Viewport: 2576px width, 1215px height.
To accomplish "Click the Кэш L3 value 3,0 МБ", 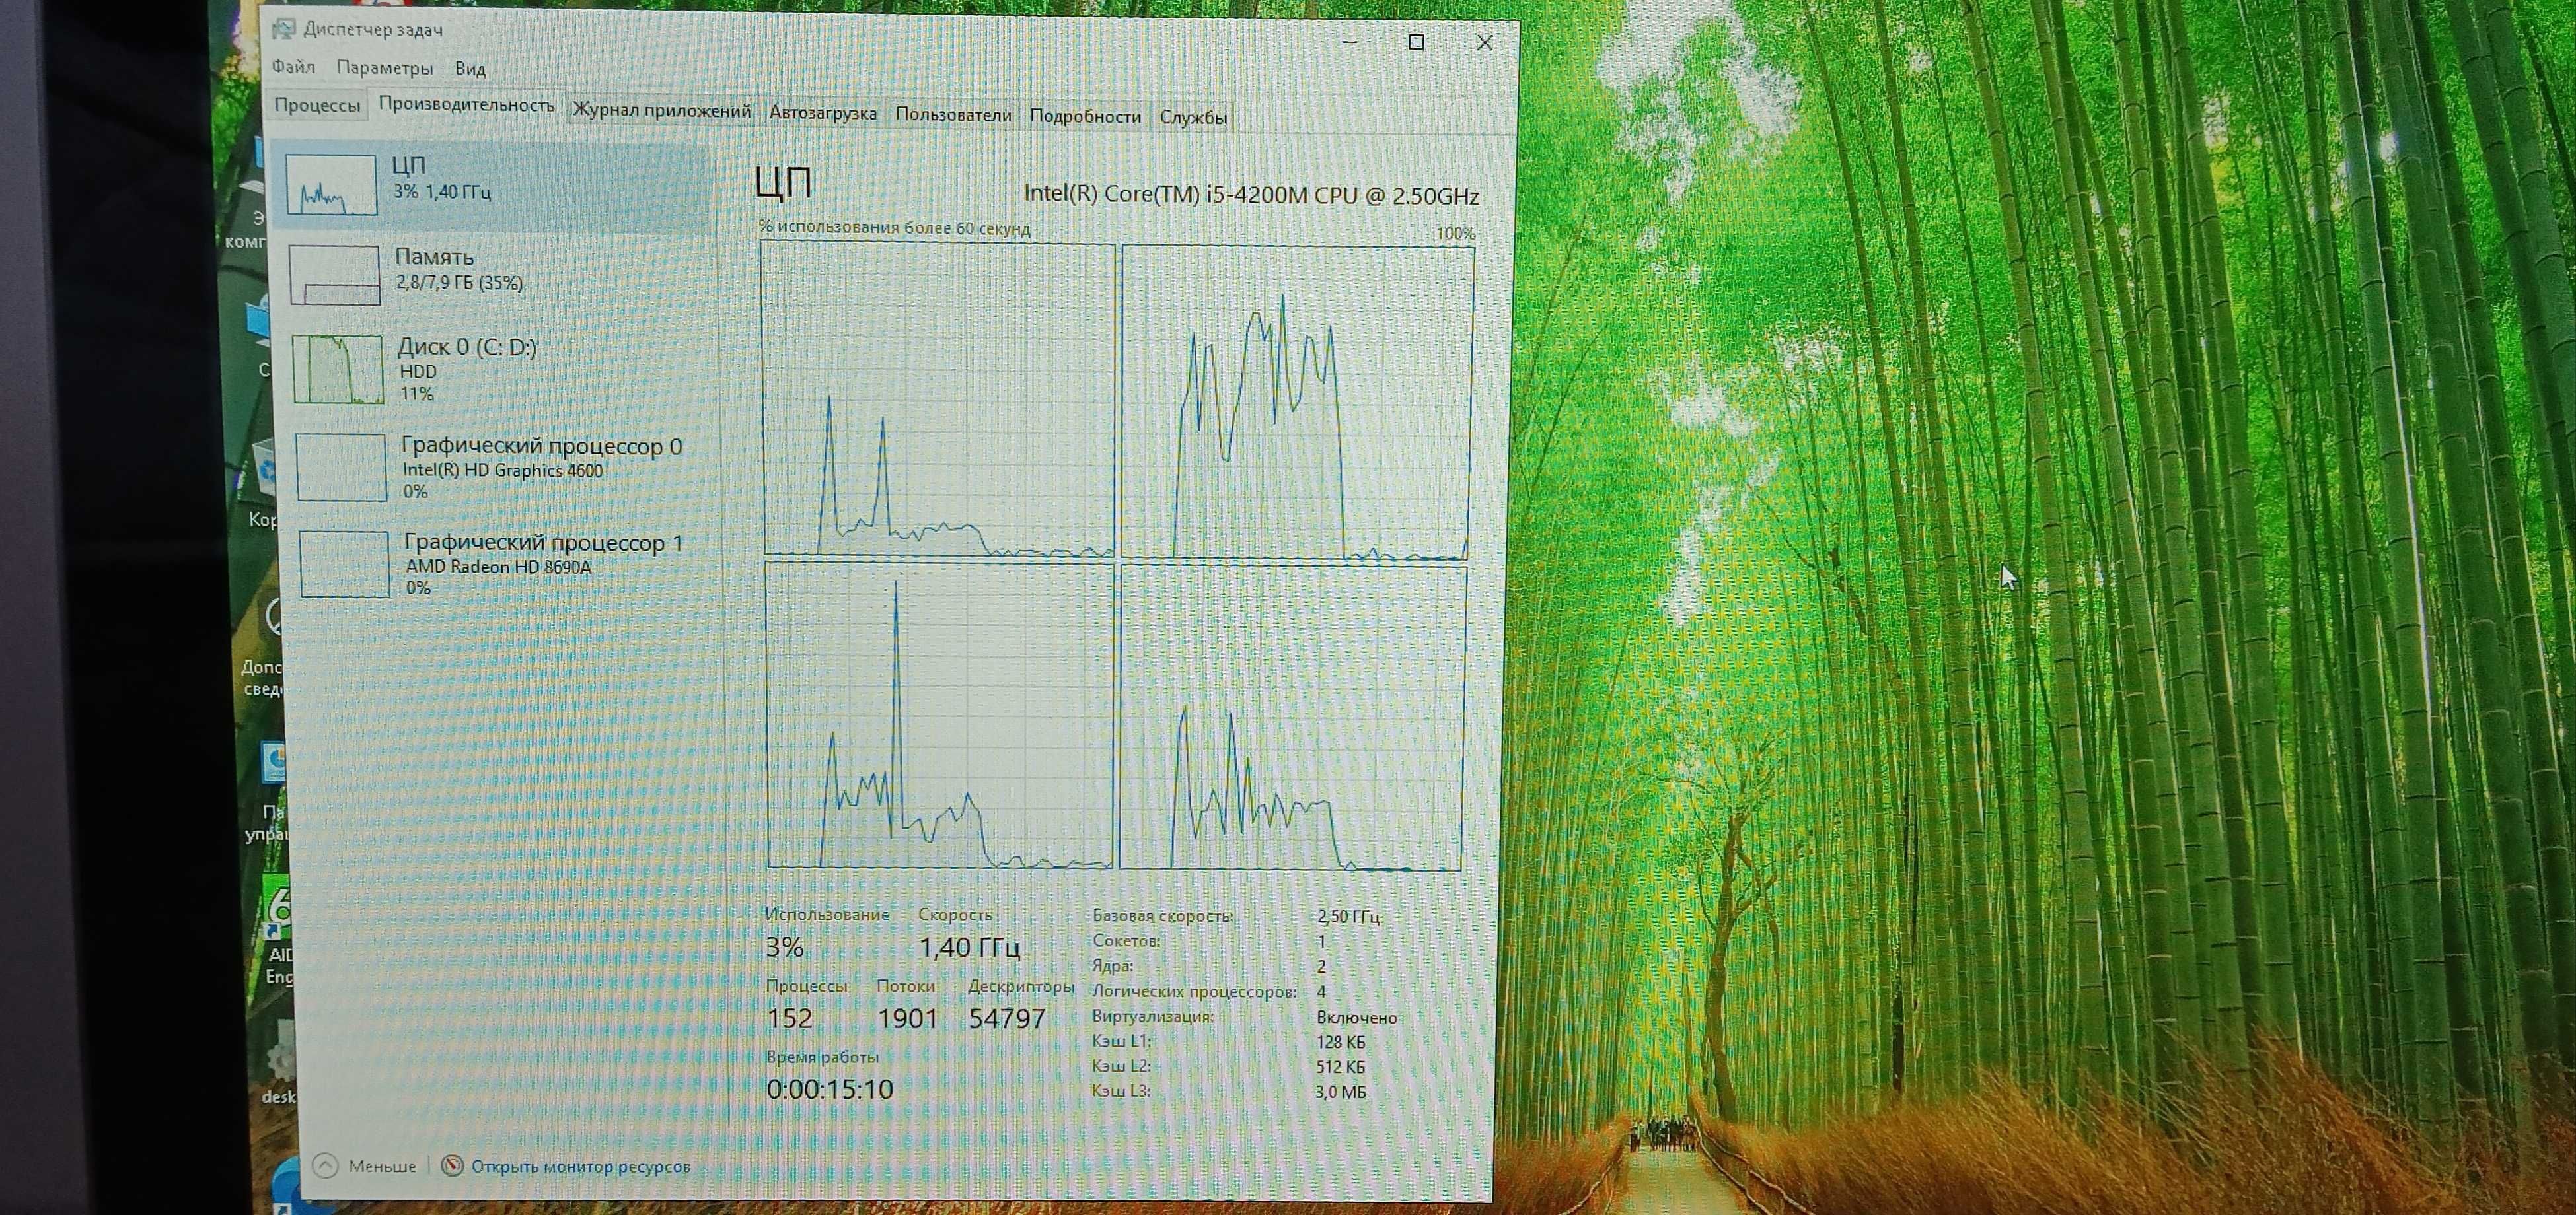I will (x=1341, y=1092).
